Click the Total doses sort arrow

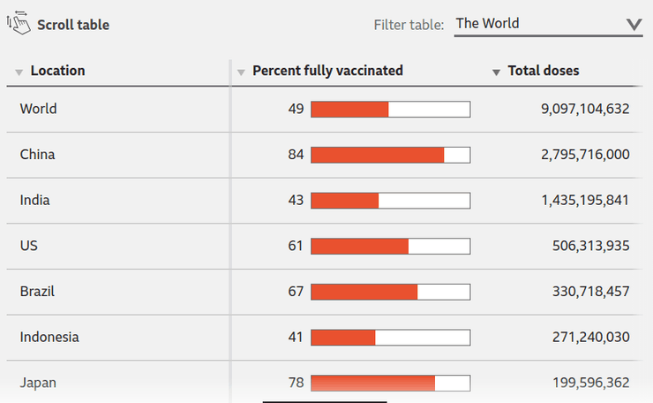(x=496, y=72)
